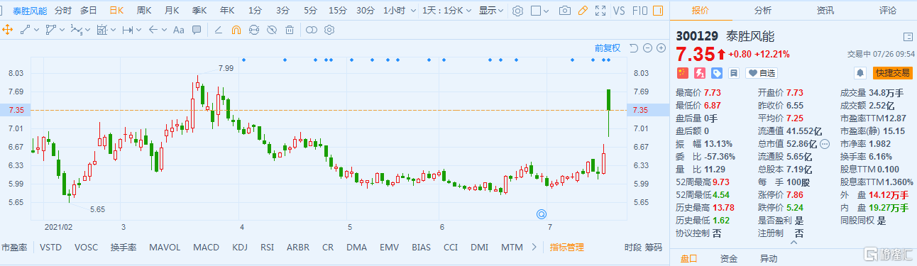Zoom in chart with plus icon
Image resolution: width=917 pixels, height=266 pixels.
point(661,48)
